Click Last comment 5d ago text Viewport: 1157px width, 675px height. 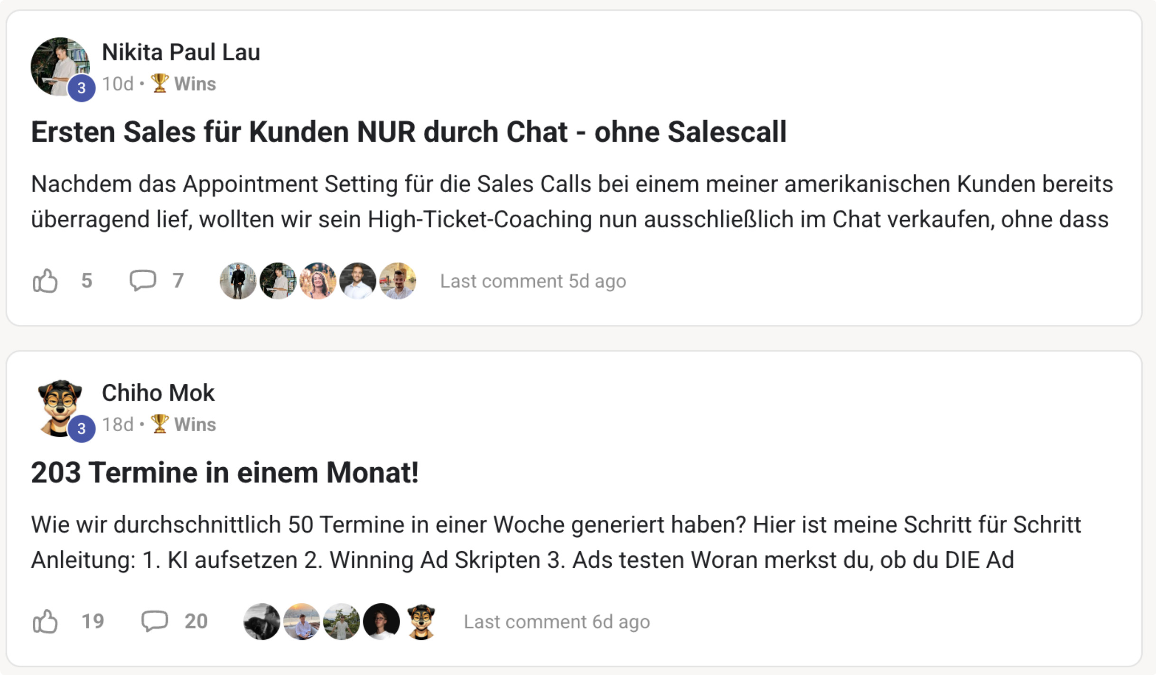pyautogui.click(x=532, y=281)
